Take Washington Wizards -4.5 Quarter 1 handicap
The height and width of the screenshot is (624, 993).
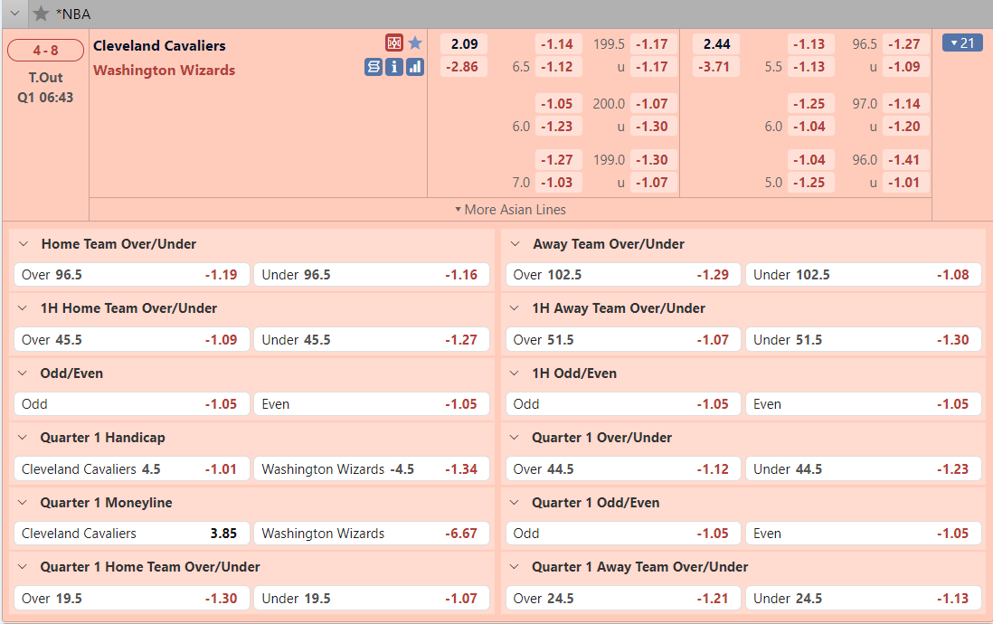pos(372,469)
